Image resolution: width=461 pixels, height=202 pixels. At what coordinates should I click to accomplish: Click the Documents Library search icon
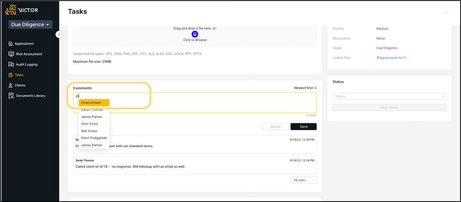click(11, 96)
